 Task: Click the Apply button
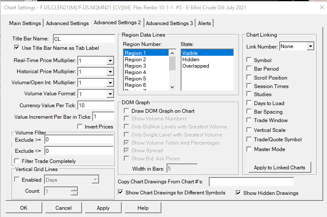pyautogui.click(x=103, y=208)
